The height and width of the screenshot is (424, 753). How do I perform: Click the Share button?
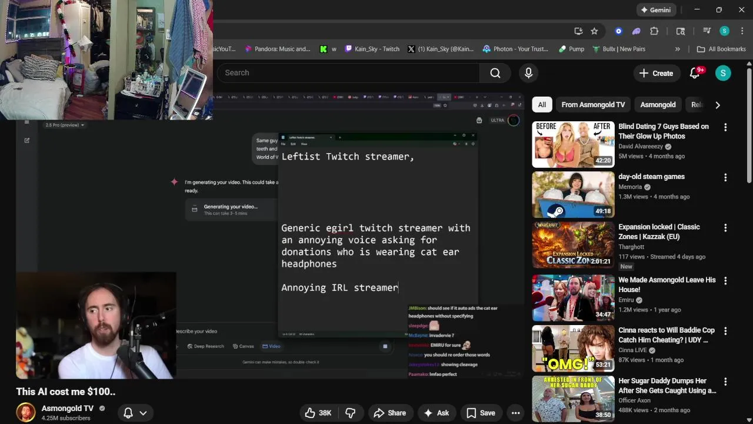point(389,413)
